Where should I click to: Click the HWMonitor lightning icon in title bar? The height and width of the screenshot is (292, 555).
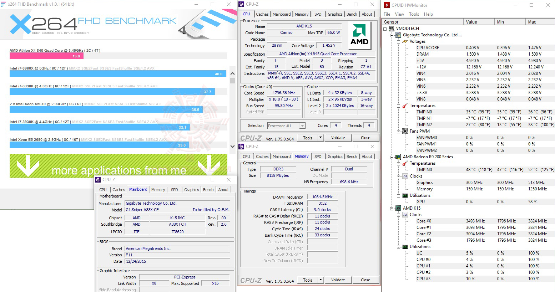[387, 5]
